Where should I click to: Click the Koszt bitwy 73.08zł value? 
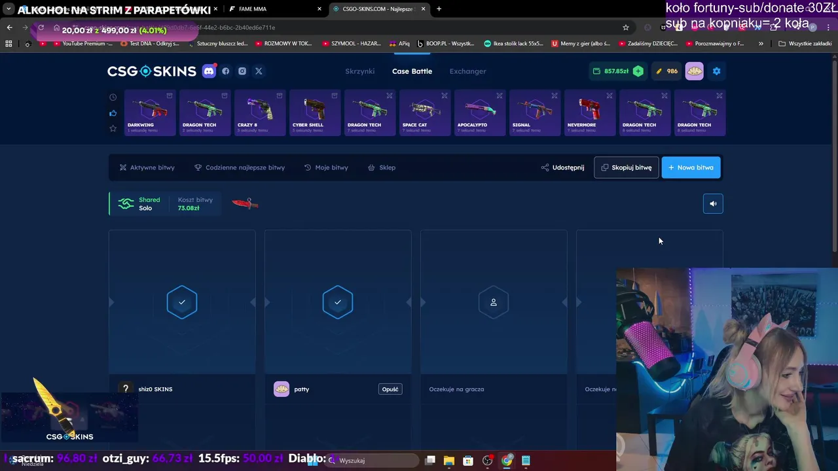point(189,208)
